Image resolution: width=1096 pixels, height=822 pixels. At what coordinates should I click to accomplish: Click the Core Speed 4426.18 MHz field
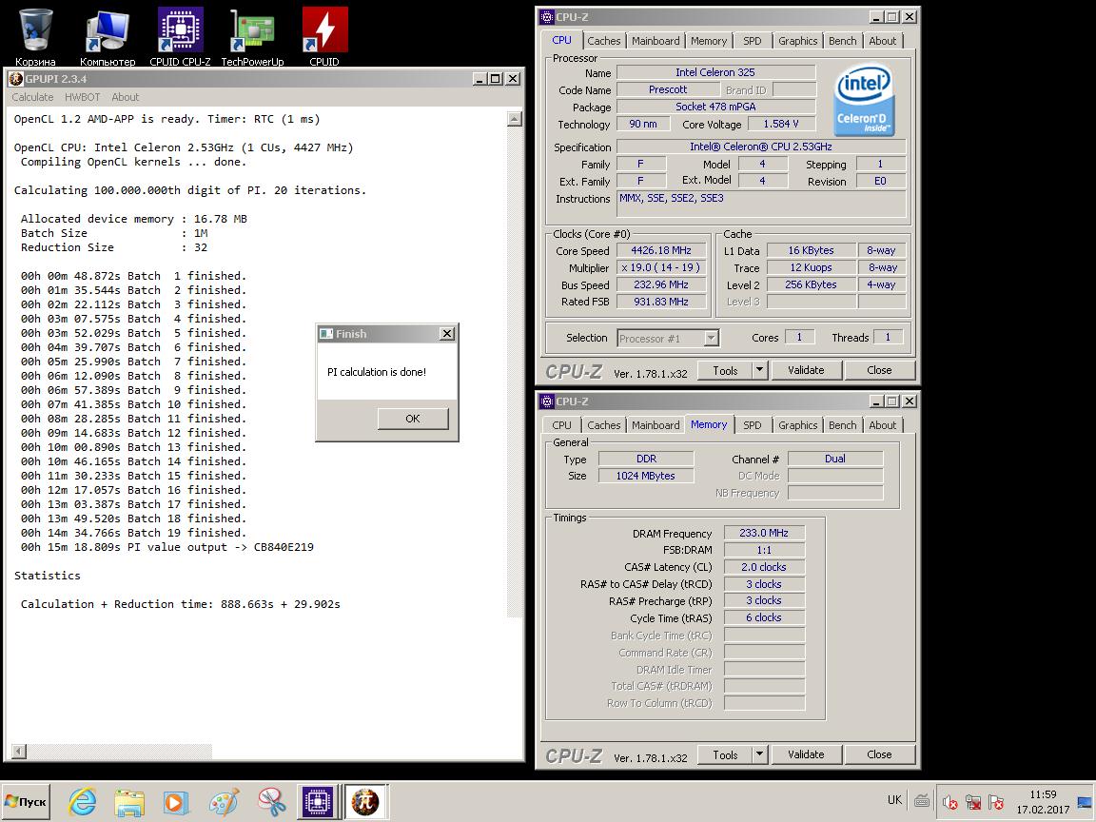coord(660,250)
